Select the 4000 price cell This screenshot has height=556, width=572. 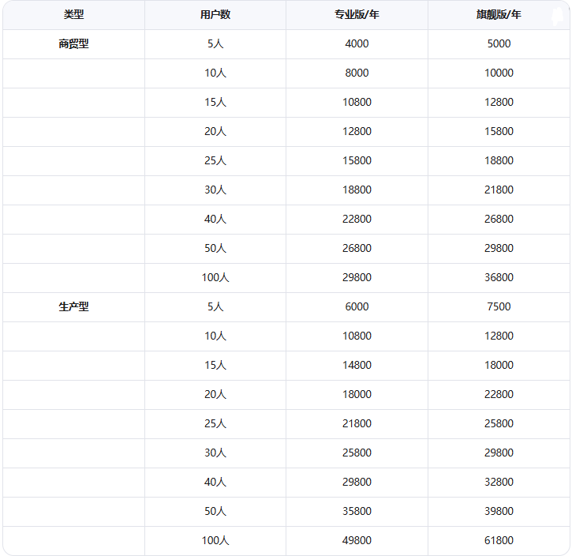coord(357,43)
